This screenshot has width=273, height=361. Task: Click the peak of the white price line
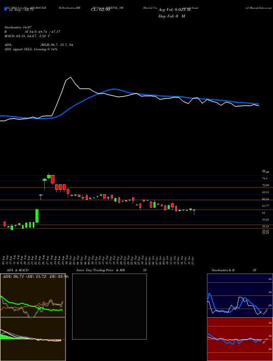coord(70,77)
